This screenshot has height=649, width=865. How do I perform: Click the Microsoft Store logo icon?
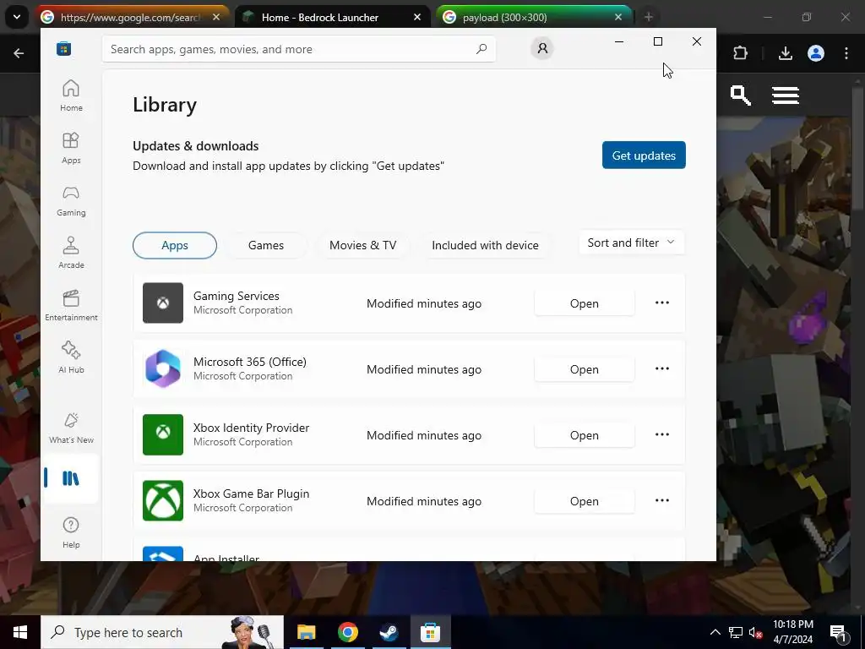pos(64,48)
